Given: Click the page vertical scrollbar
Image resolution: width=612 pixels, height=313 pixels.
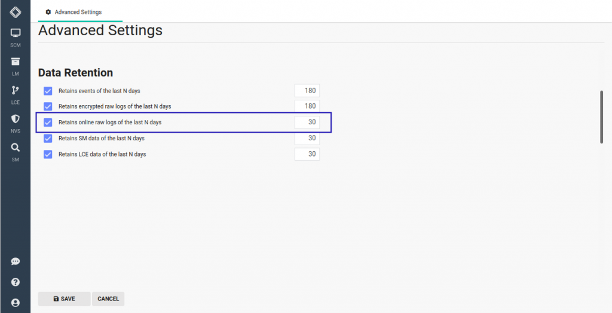Looking at the screenshot, I should (x=602, y=117).
